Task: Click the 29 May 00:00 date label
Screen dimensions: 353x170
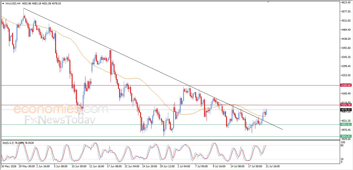Action: point(27,166)
